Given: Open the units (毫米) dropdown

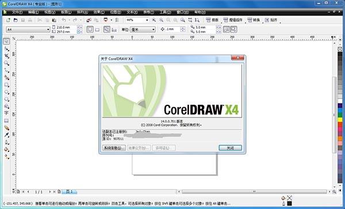Looking at the screenshot, I should 143,29.
